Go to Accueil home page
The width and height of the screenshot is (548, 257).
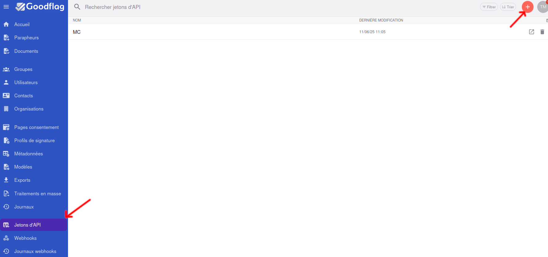(x=22, y=25)
